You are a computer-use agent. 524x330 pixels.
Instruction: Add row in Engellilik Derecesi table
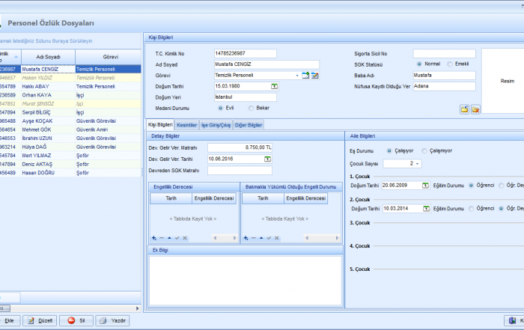154,238
